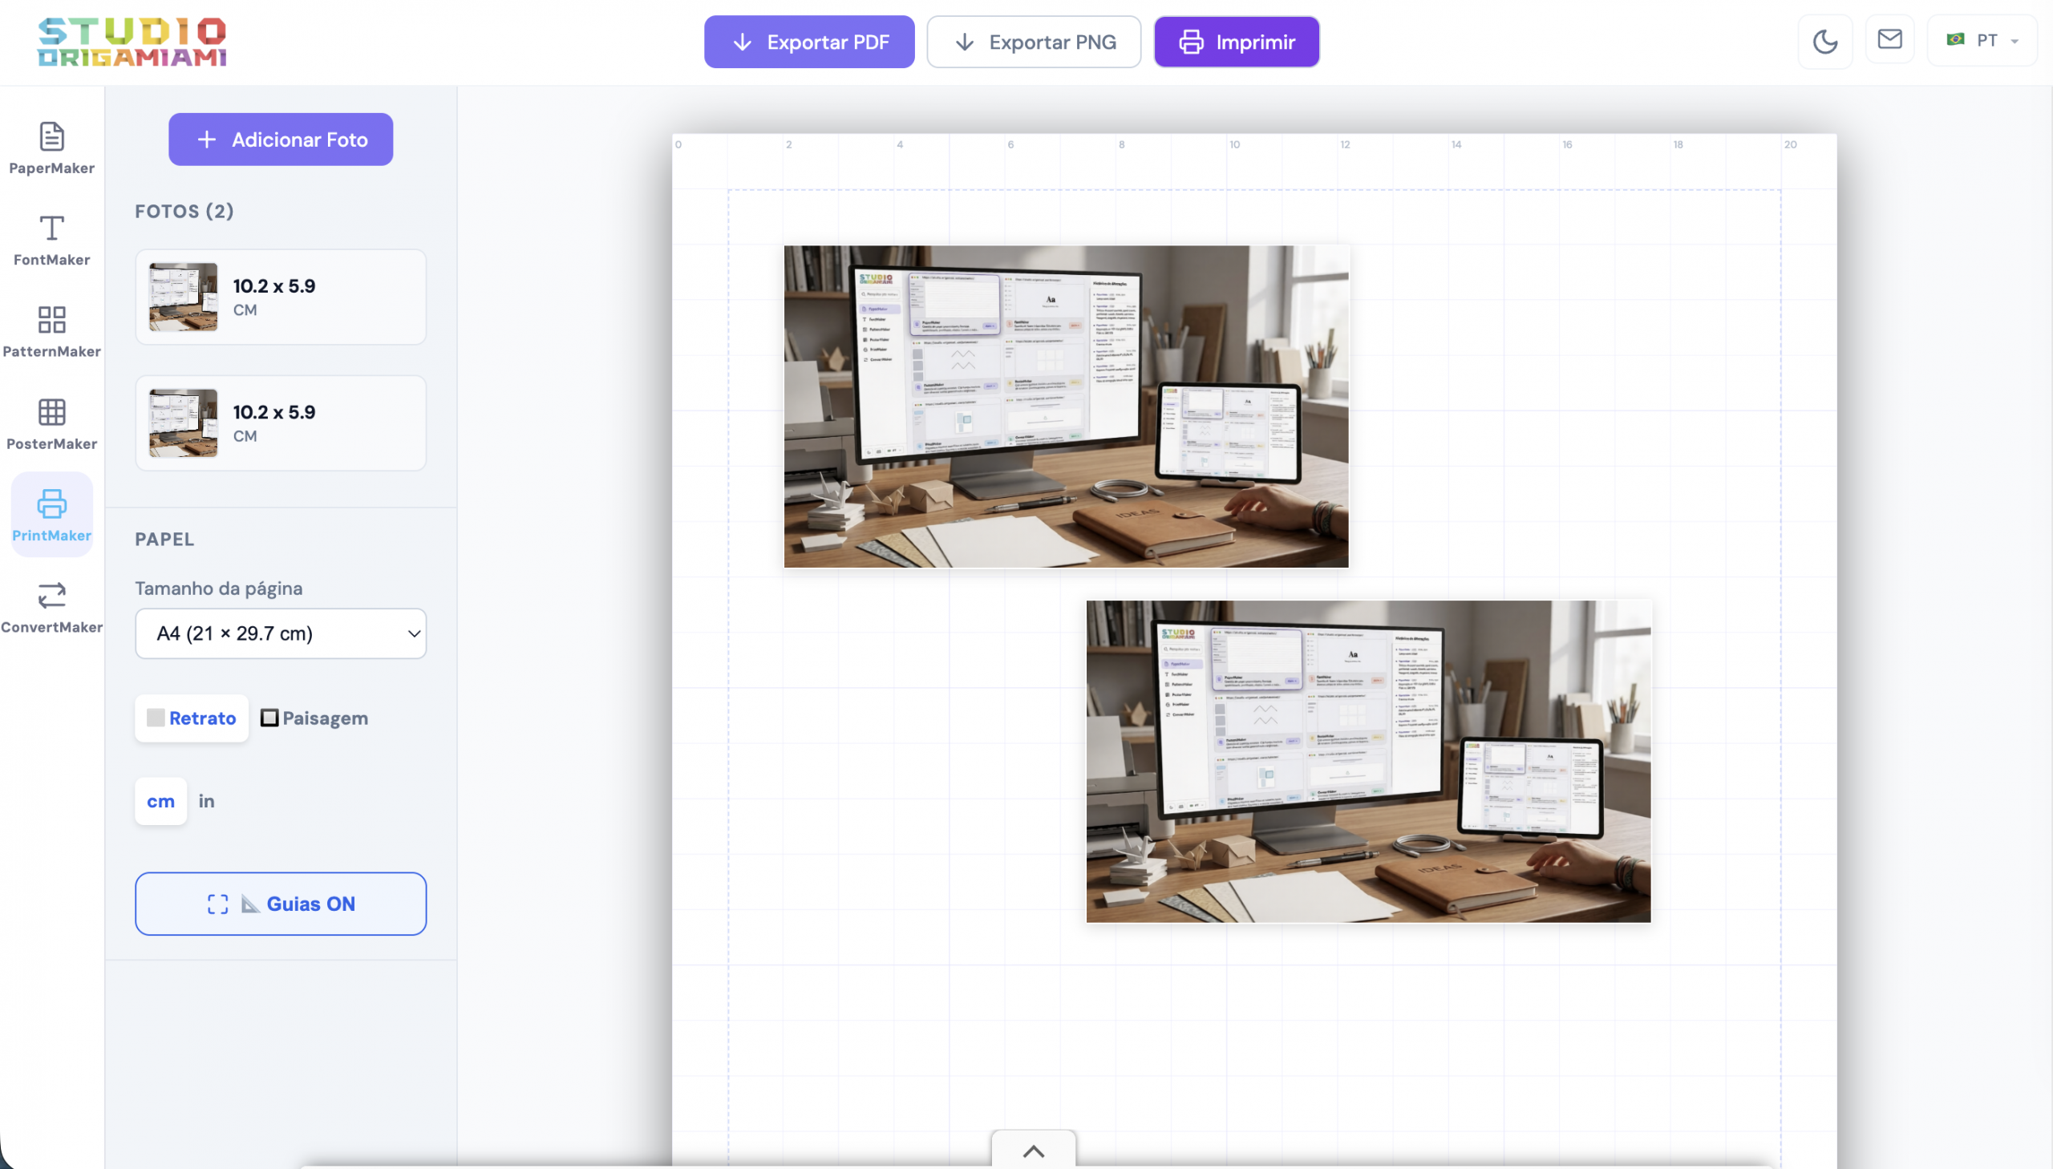
Task: Open the Tamanho da página dropdown
Action: pyautogui.click(x=280, y=633)
